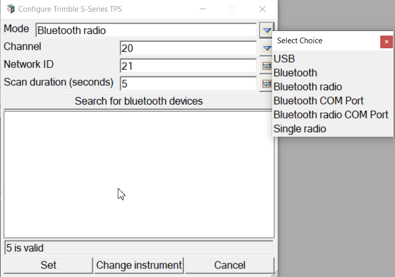The width and height of the screenshot is (395, 277).
Task: Cancel the configuration dialog
Action: (230, 265)
